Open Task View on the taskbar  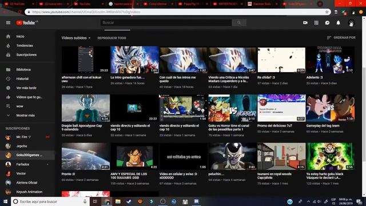pos(95,201)
